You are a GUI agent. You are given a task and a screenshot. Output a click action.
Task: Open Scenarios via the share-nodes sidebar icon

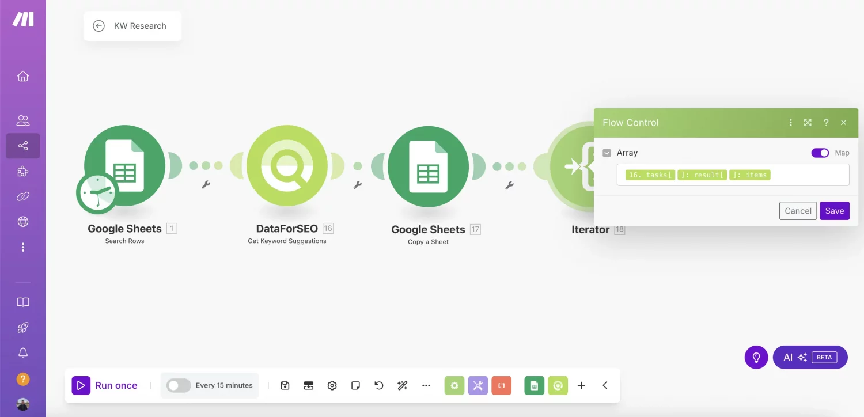click(23, 146)
